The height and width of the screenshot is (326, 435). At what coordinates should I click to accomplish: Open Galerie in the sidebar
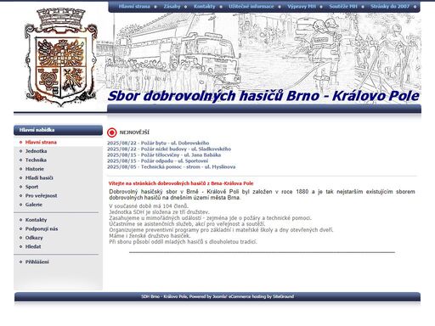point(34,205)
